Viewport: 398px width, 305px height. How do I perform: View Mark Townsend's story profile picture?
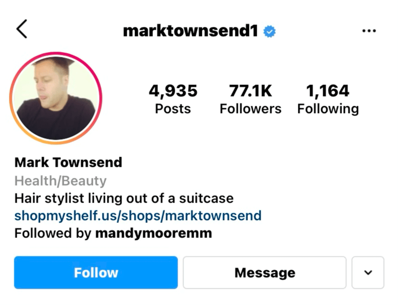(x=56, y=98)
